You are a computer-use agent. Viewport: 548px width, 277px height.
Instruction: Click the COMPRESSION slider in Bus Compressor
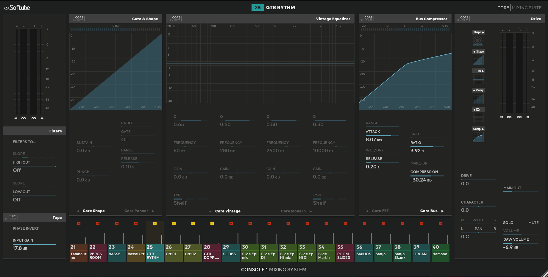(x=427, y=176)
